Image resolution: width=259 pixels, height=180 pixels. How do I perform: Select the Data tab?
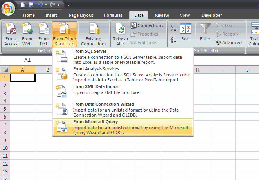click(139, 15)
